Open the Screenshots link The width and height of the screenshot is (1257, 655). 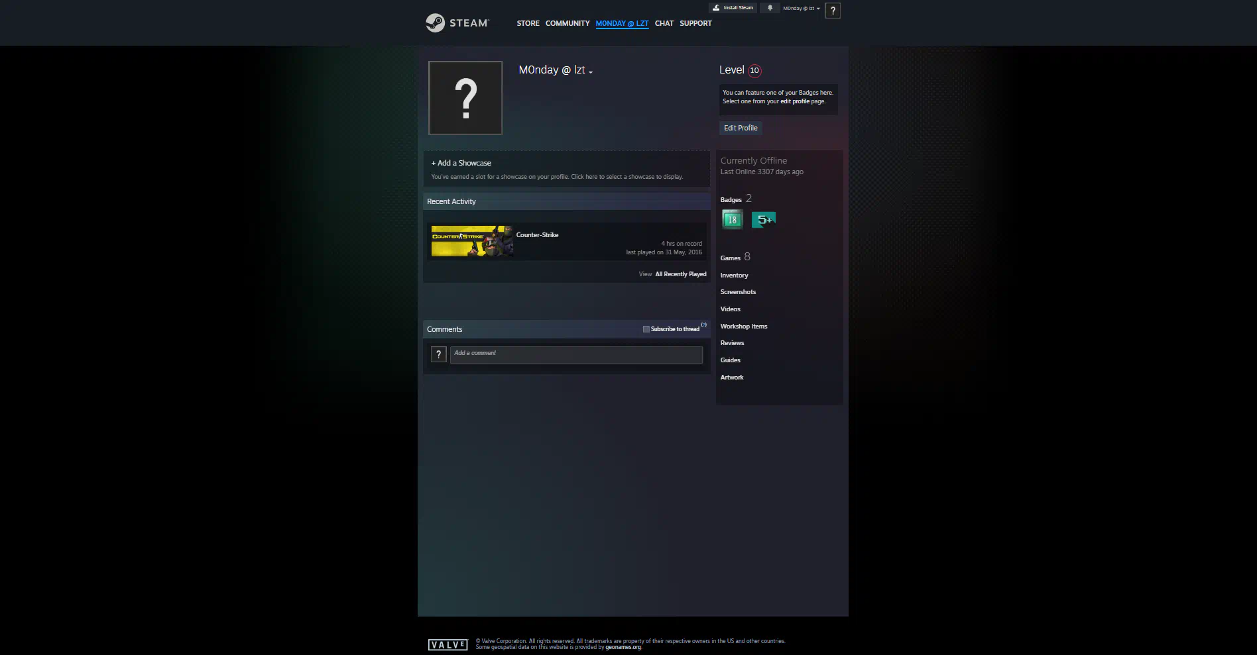pyautogui.click(x=738, y=292)
